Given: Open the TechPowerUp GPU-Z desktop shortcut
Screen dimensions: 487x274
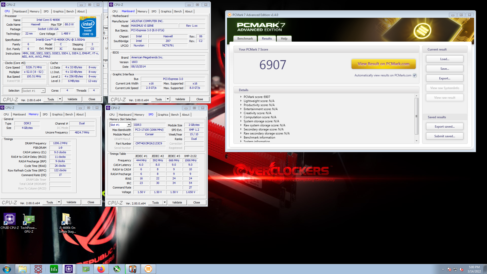Looking at the screenshot, I should pos(29,223).
